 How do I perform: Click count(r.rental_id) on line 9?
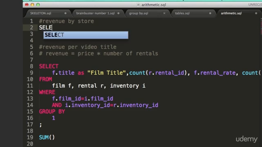coord(158,73)
